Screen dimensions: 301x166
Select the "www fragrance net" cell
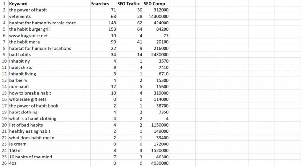(50, 35)
